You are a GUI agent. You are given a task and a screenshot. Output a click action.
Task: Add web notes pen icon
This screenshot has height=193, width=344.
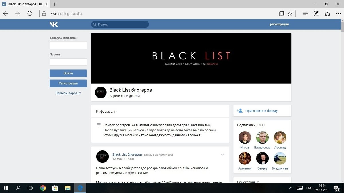tap(316, 13)
